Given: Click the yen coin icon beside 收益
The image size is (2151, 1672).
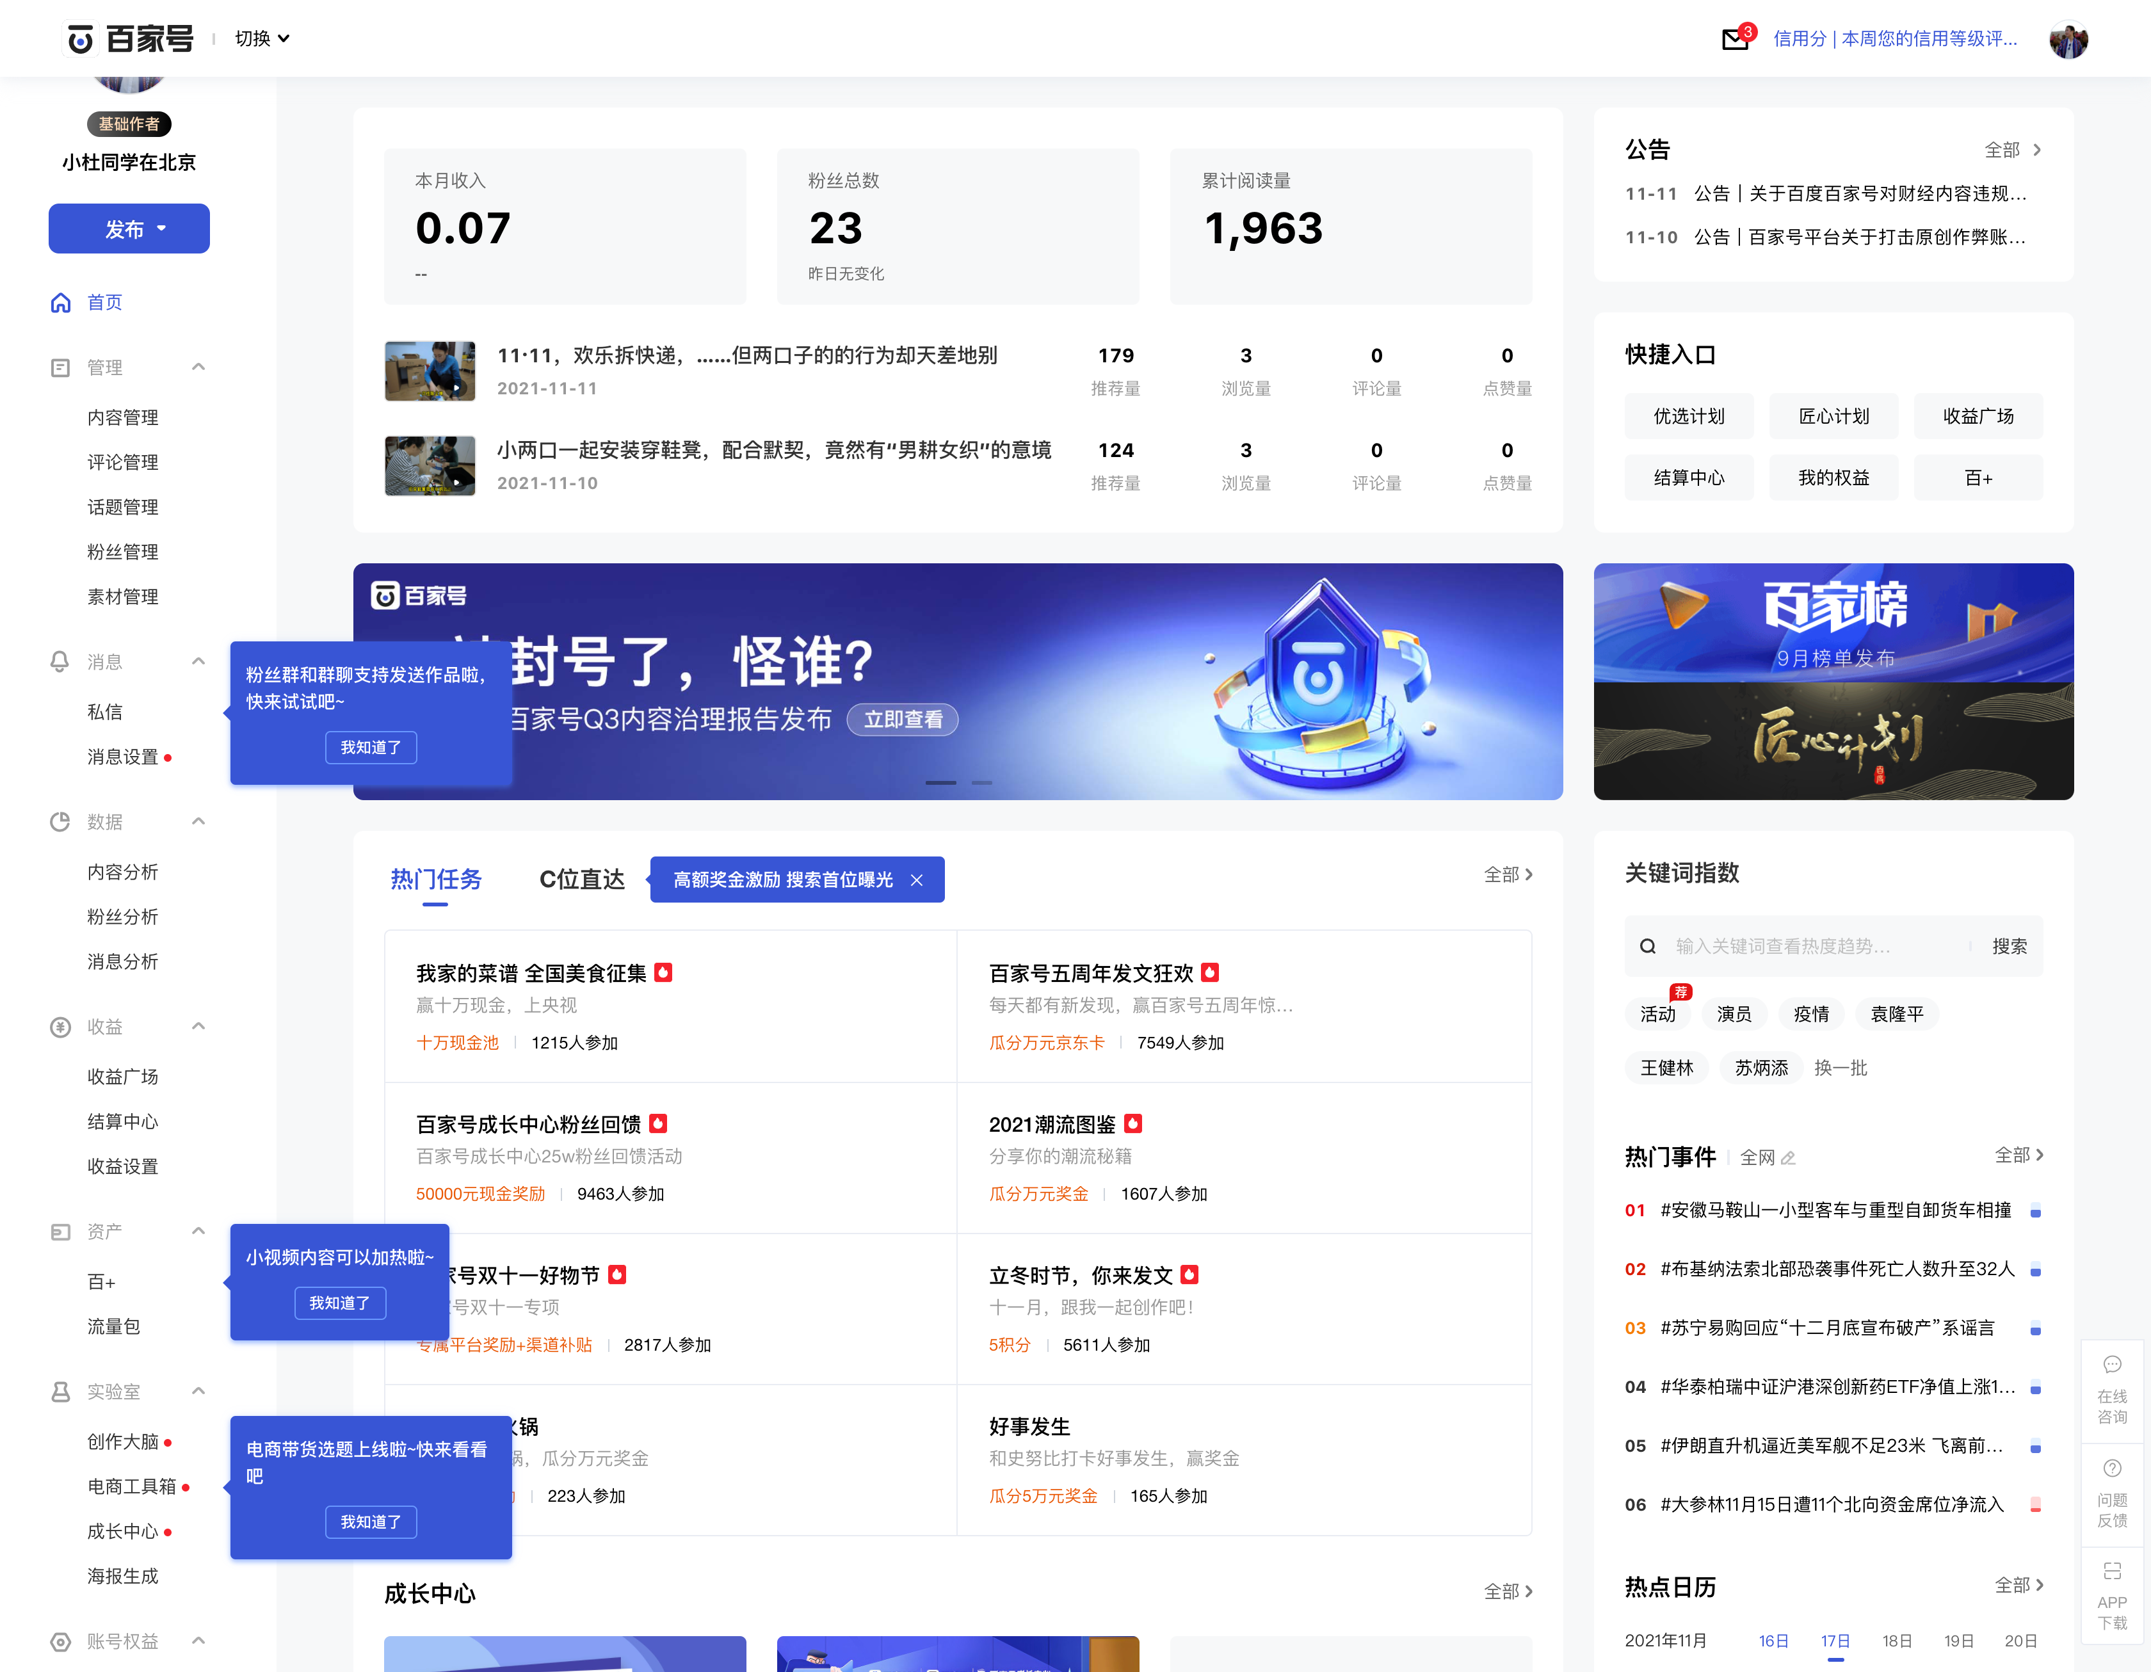Looking at the screenshot, I should 61,1027.
